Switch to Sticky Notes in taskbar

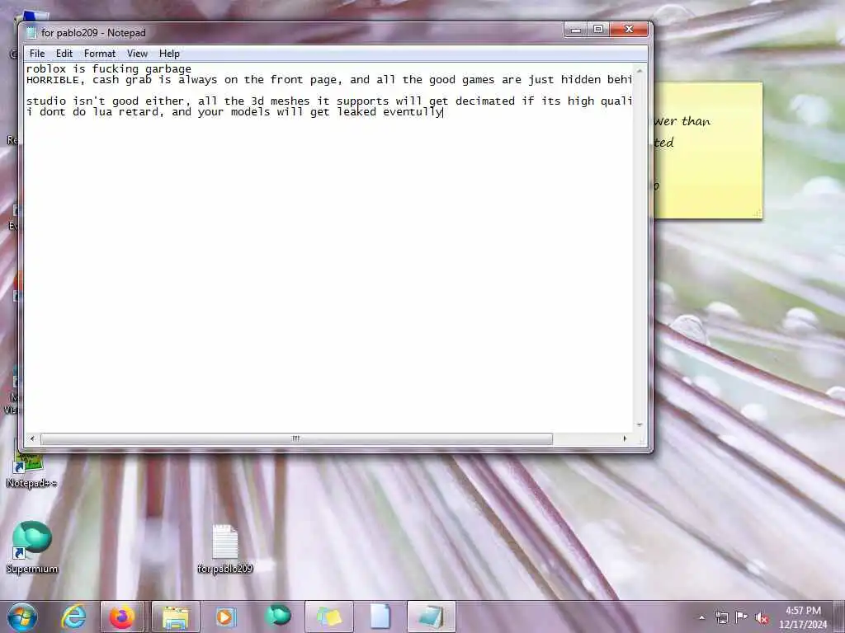click(x=329, y=617)
